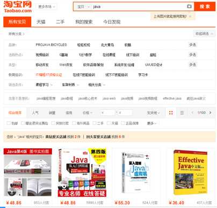The width and height of the screenshot is (217, 208).
Task: Filter by brand PROJAVA BICYCLES
Action: point(51,45)
